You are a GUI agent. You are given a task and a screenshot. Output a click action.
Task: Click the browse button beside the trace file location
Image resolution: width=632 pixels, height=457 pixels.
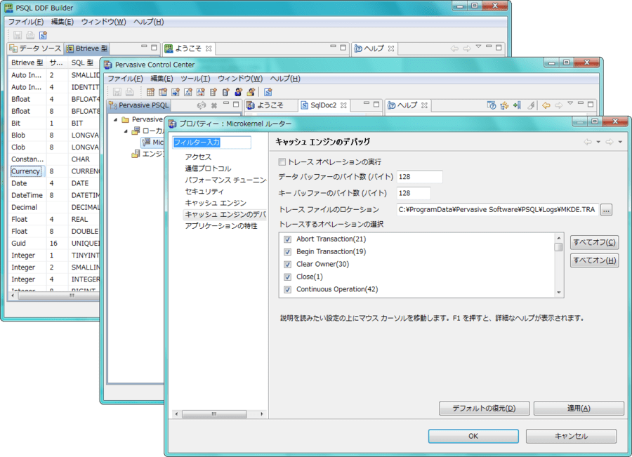605,209
